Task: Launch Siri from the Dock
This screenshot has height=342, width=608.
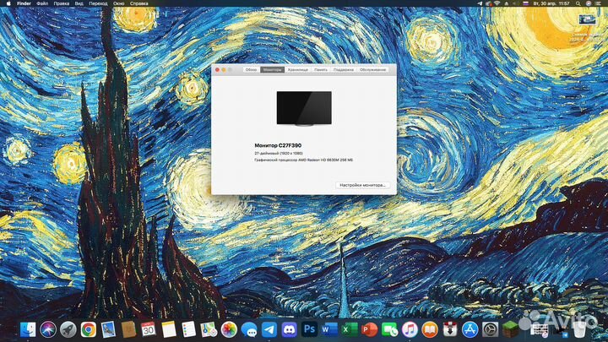Action: [x=48, y=329]
